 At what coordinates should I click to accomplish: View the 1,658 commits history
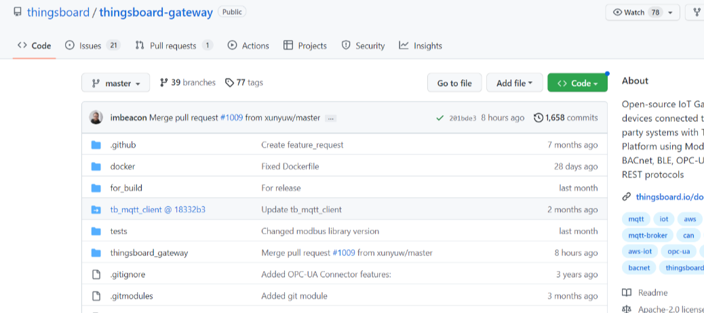(x=566, y=118)
